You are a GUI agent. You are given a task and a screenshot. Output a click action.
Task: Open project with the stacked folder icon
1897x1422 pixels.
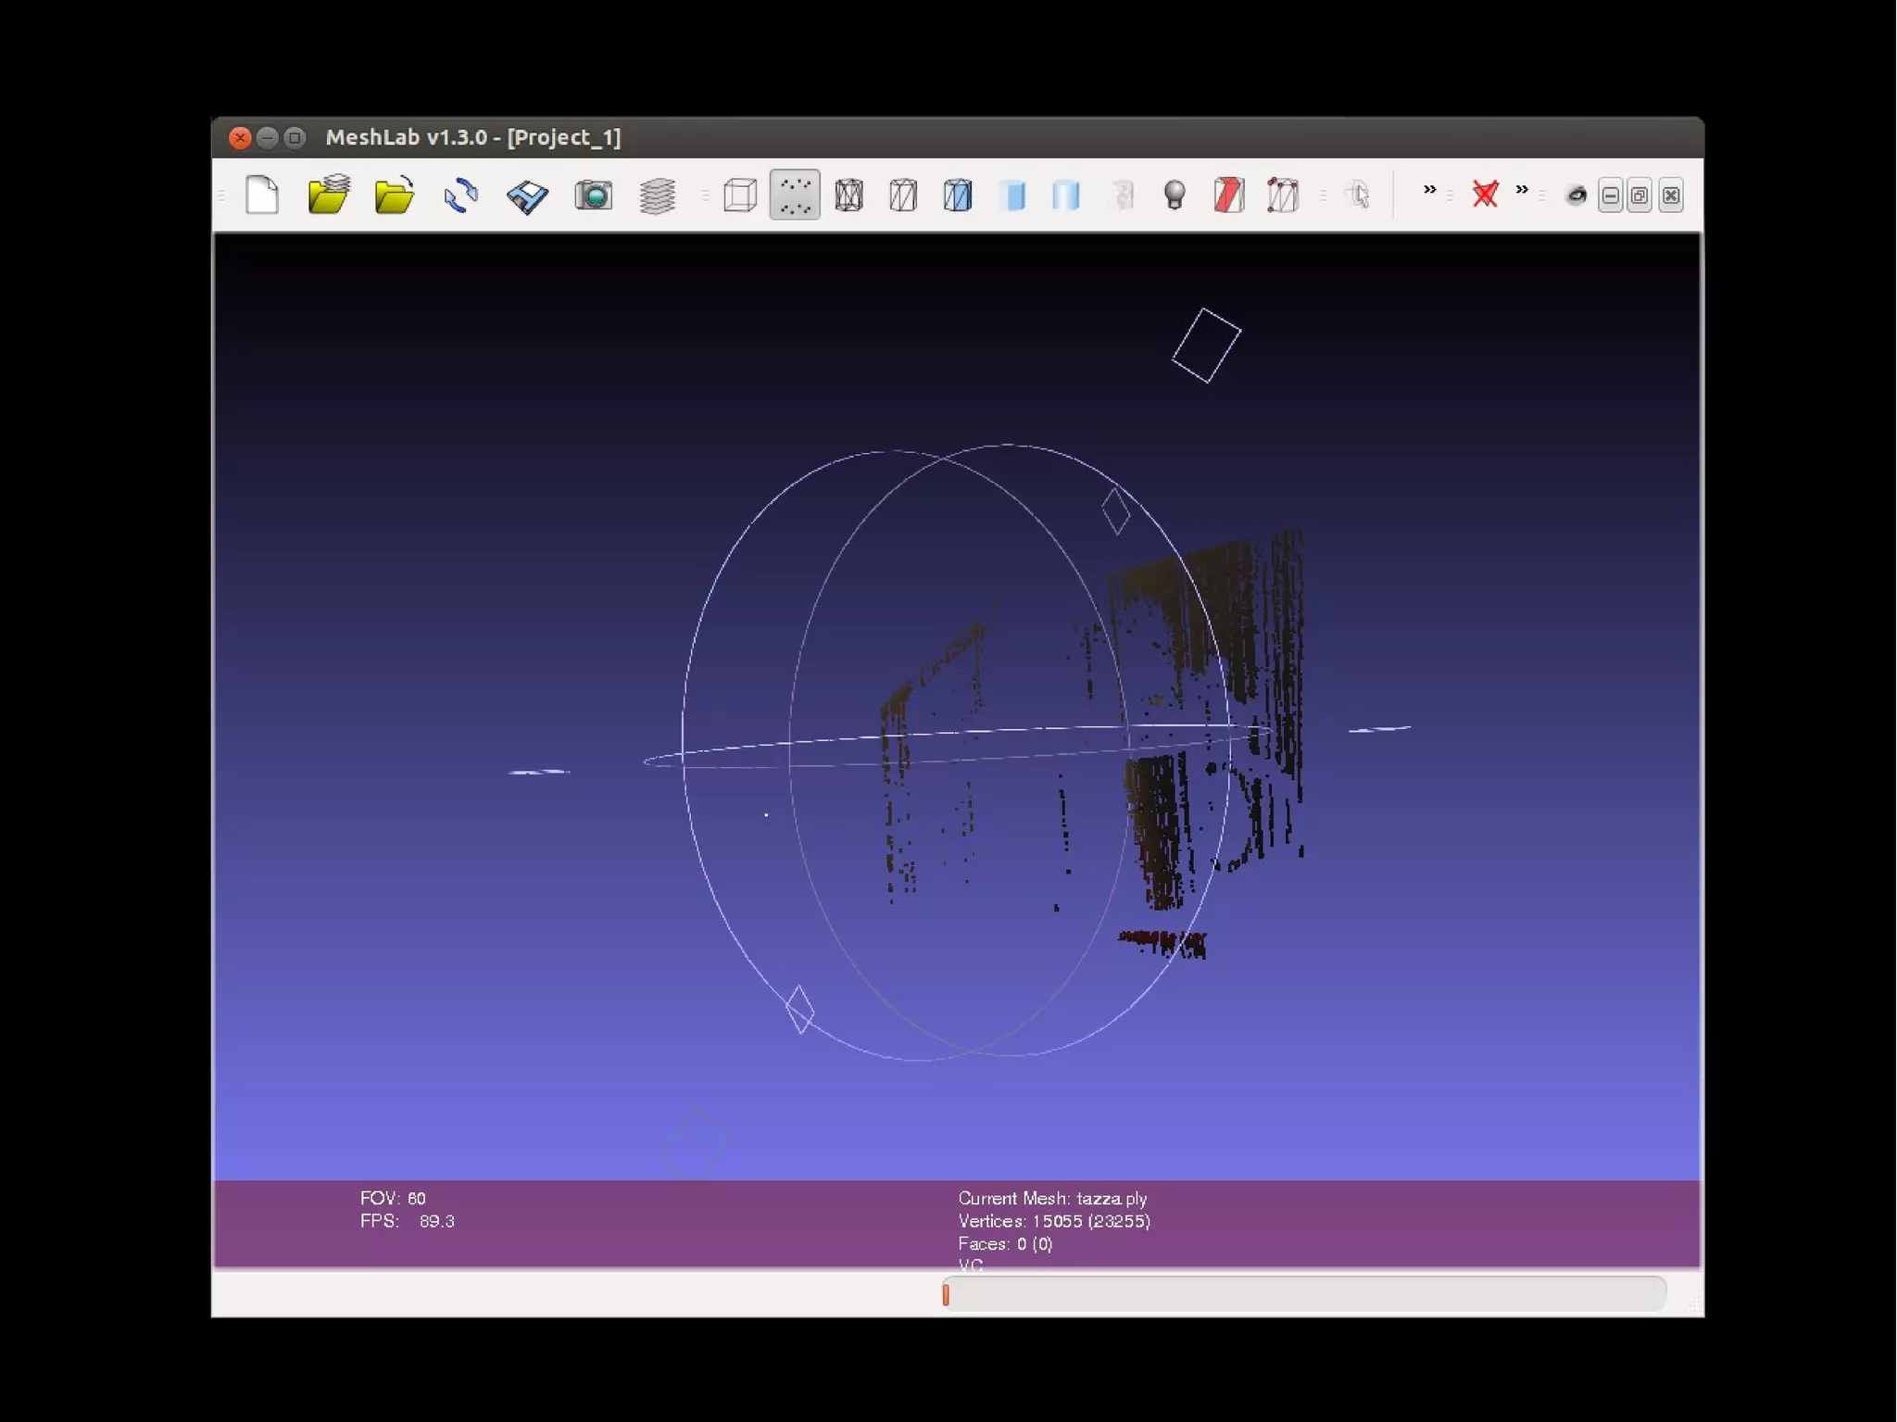[x=329, y=195]
